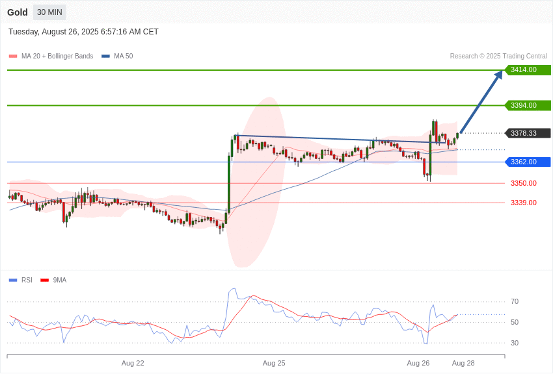553x374 pixels.
Task: Click the red 3339.00 support label
Action: 523,203
